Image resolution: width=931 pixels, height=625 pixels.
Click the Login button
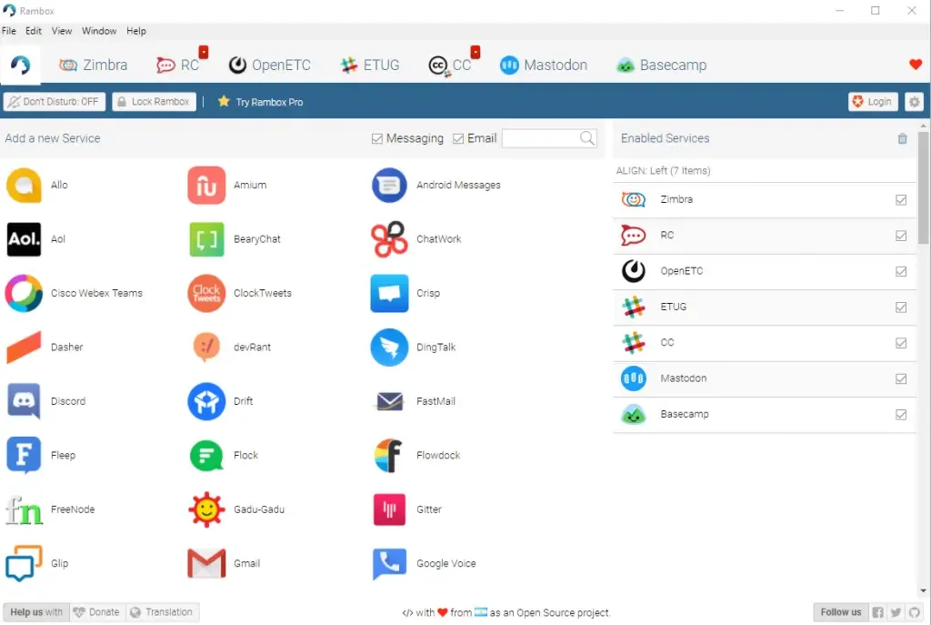click(x=872, y=102)
